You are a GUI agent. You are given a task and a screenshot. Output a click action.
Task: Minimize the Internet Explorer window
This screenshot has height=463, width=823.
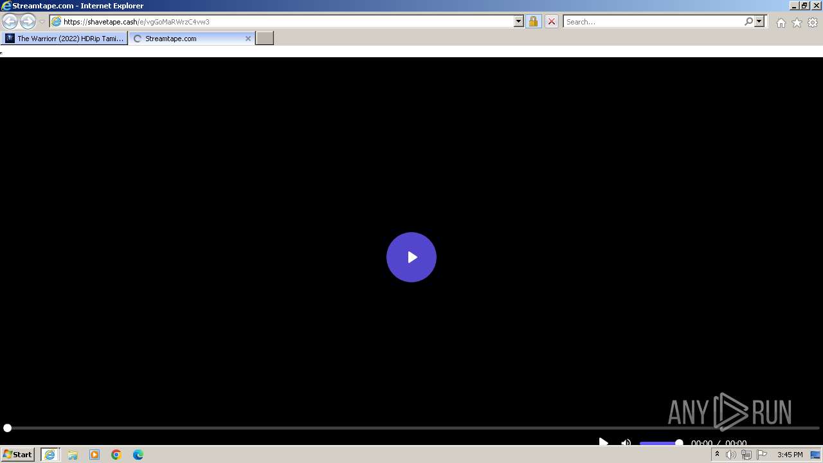[794, 5]
